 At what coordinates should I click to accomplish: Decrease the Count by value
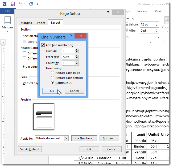[x=77, y=64]
